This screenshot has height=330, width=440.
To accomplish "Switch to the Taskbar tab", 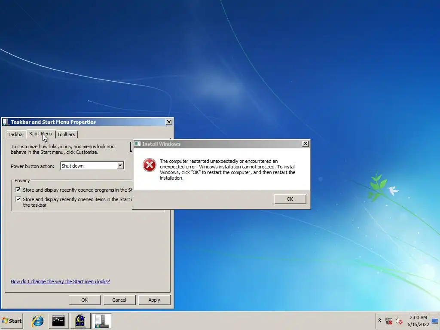I will 16,134.
